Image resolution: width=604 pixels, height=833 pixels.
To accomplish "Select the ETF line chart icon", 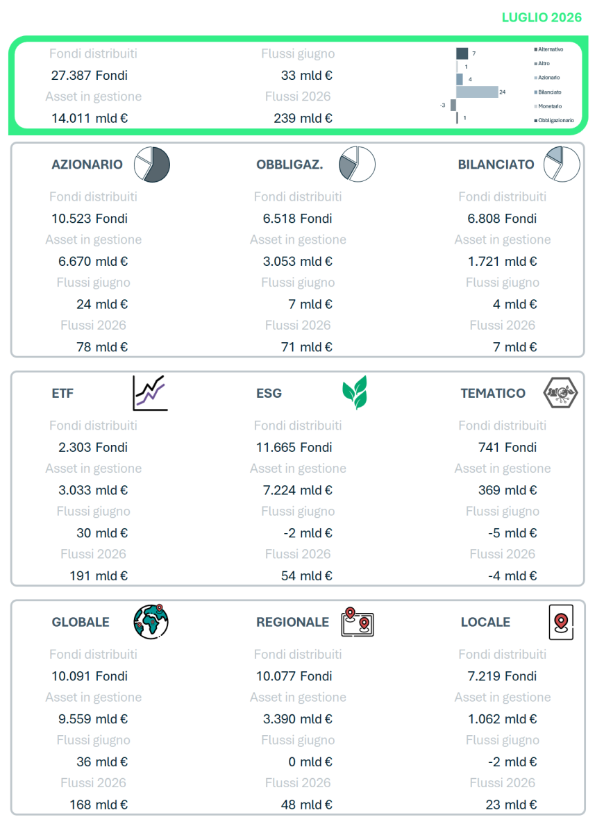I will point(150,393).
